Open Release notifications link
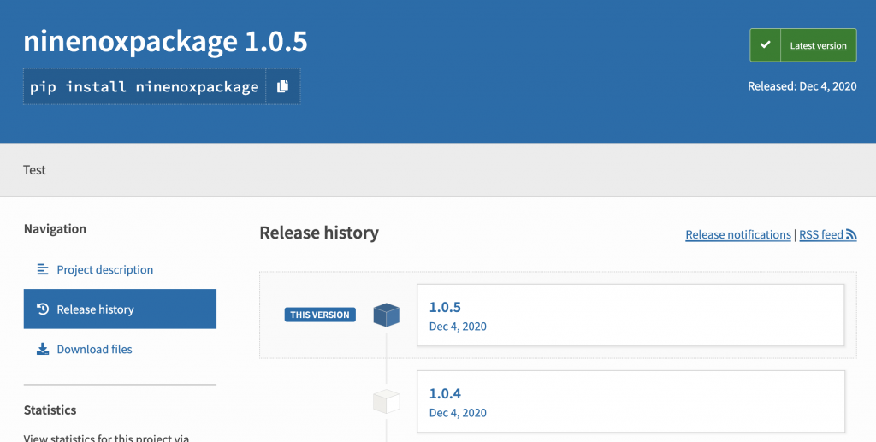Viewport: 876px width, 442px height. (x=738, y=235)
